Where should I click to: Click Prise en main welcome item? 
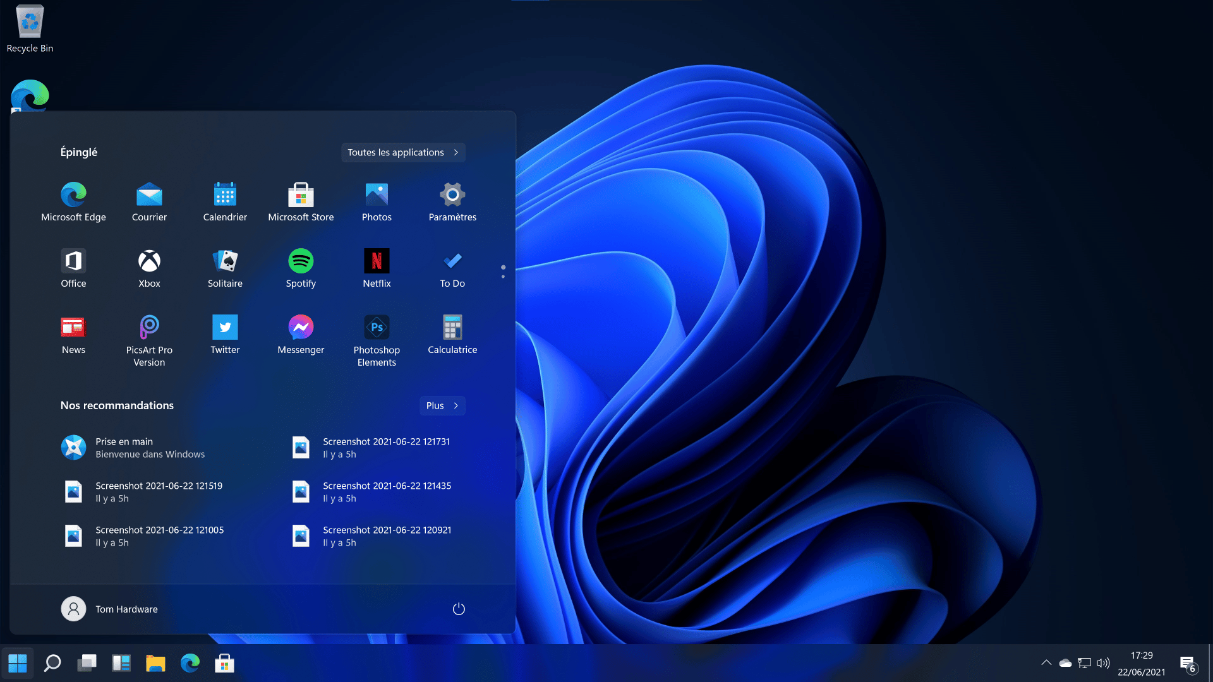(x=150, y=447)
